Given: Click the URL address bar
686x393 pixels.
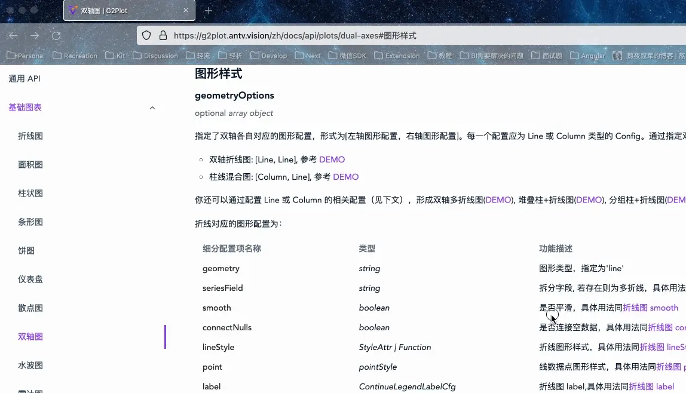Looking at the screenshot, I should tap(411, 35).
